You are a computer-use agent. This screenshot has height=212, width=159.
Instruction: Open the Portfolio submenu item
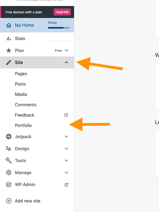pos(23,125)
